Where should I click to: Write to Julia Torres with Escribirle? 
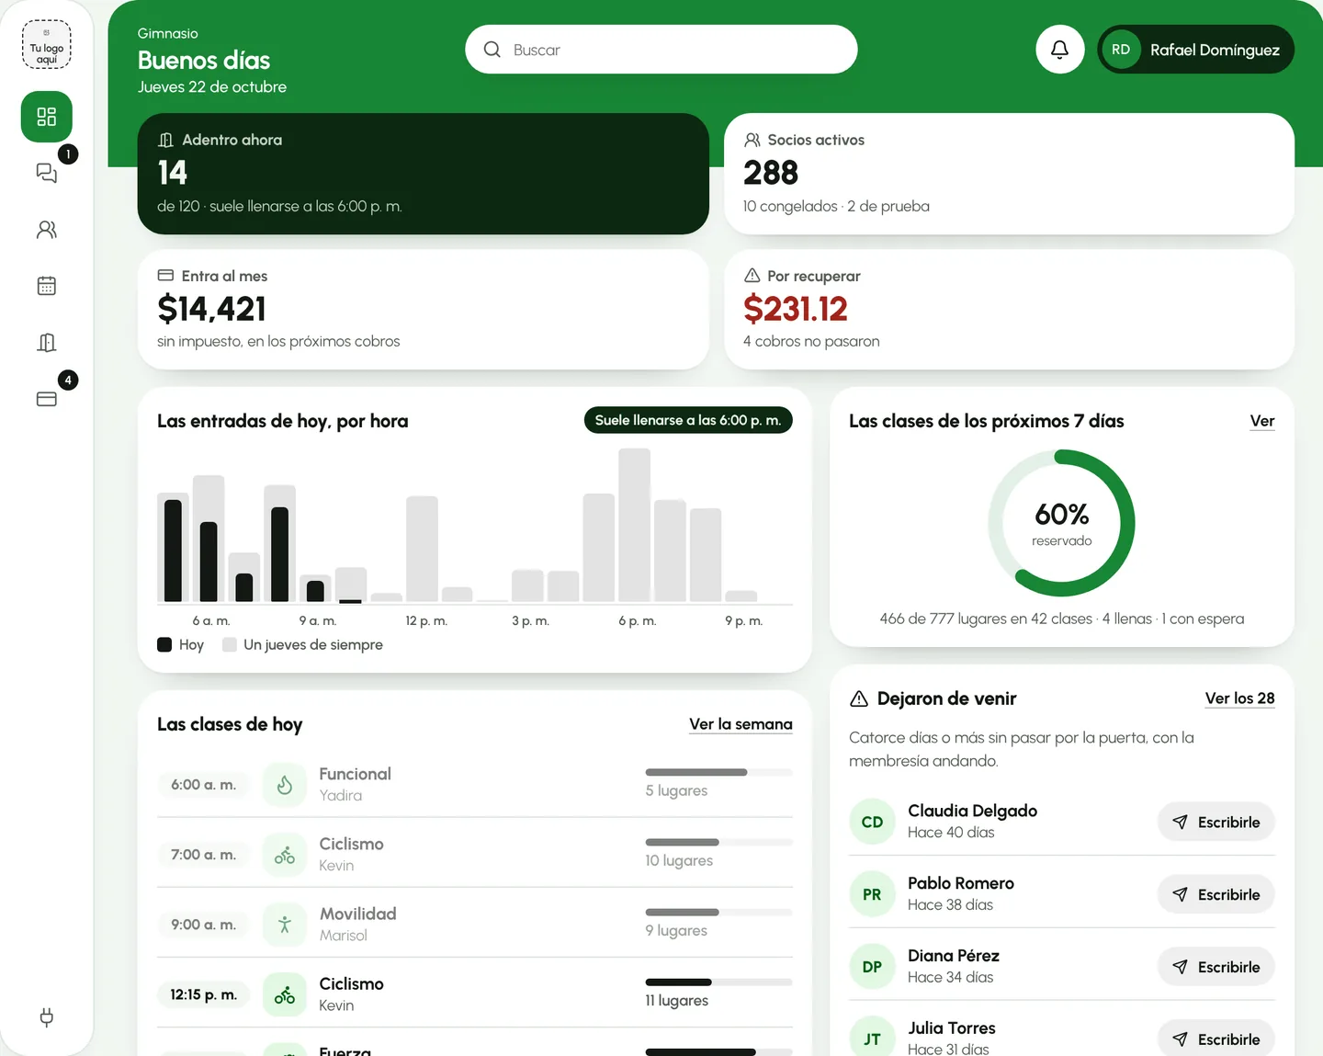(1216, 1039)
